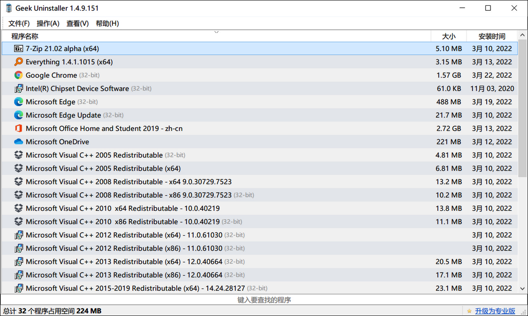
Task: Click the Everything magnifier icon
Action: (x=19, y=62)
